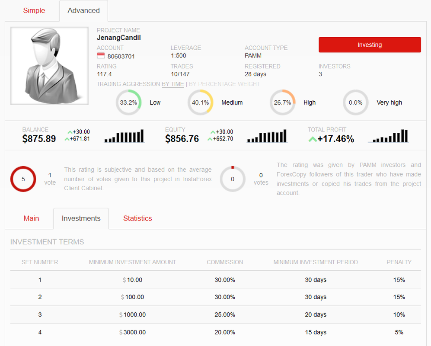Click the $10.00 minimum investment cell
The height and width of the screenshot is (346, 431).
[x=132, y=280]
